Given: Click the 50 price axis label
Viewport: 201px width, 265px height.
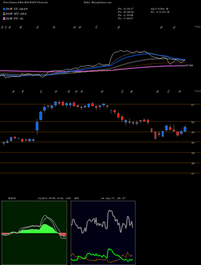Looking at the screenshot, I should 193,163.
